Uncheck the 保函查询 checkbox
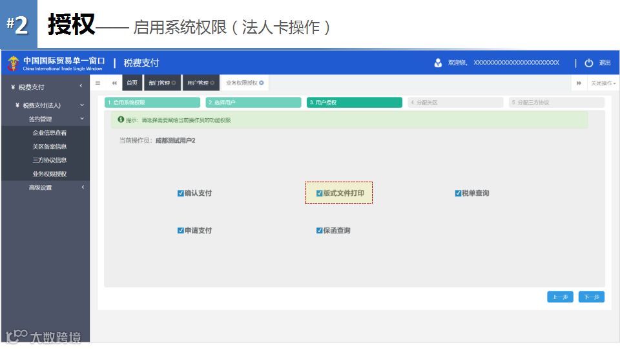This screenshot has width=620, height=349. 320,230
